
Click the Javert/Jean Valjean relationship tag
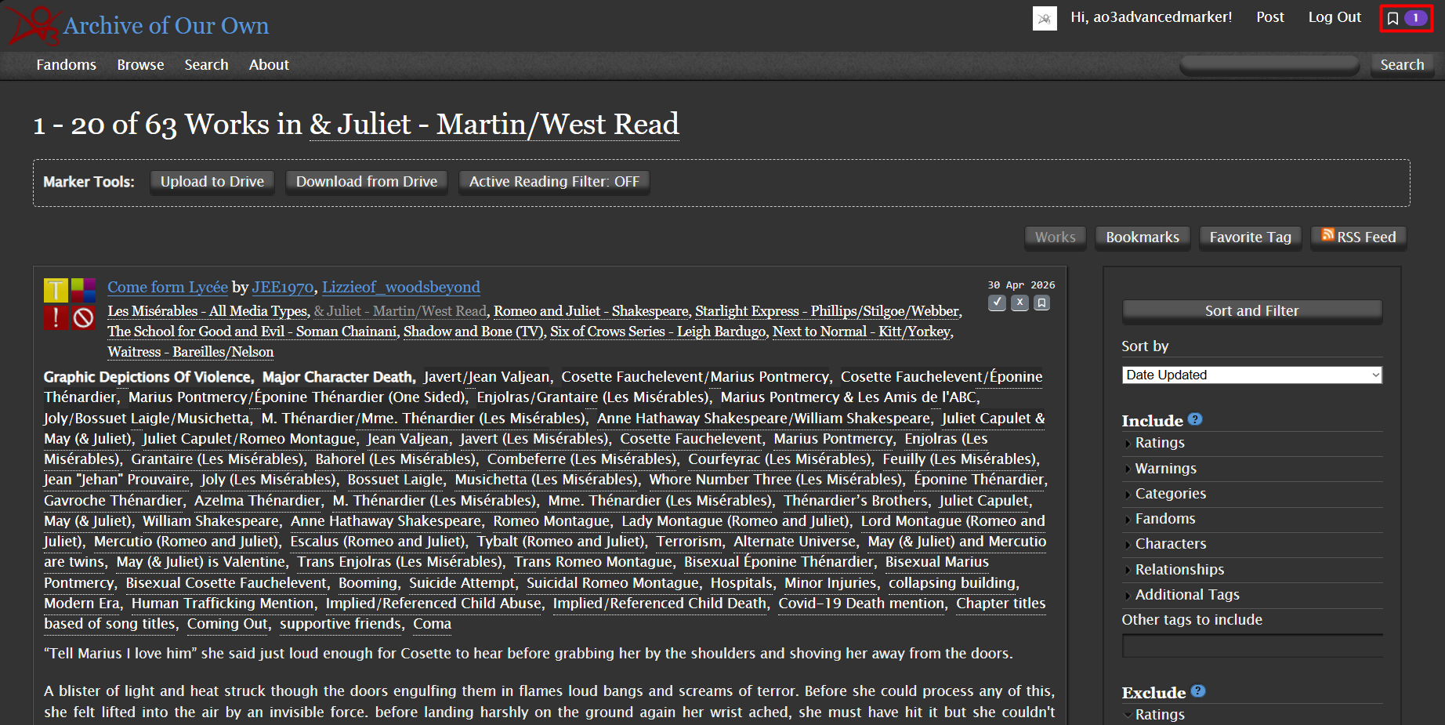pyautogui.click(x=487, y=377)
